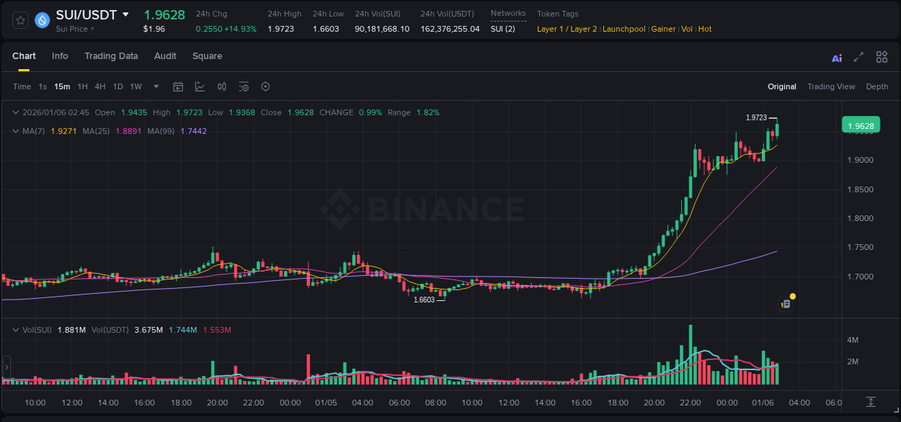The width and height of the screenshot is (901, 422).
Task: Expand the candle OHLC info chevron
Action: (x=16, y=112)
